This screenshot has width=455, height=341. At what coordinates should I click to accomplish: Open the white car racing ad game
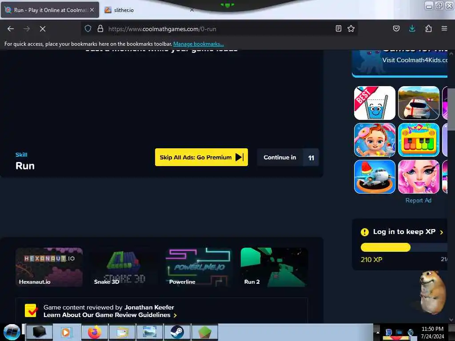point(419,103)
